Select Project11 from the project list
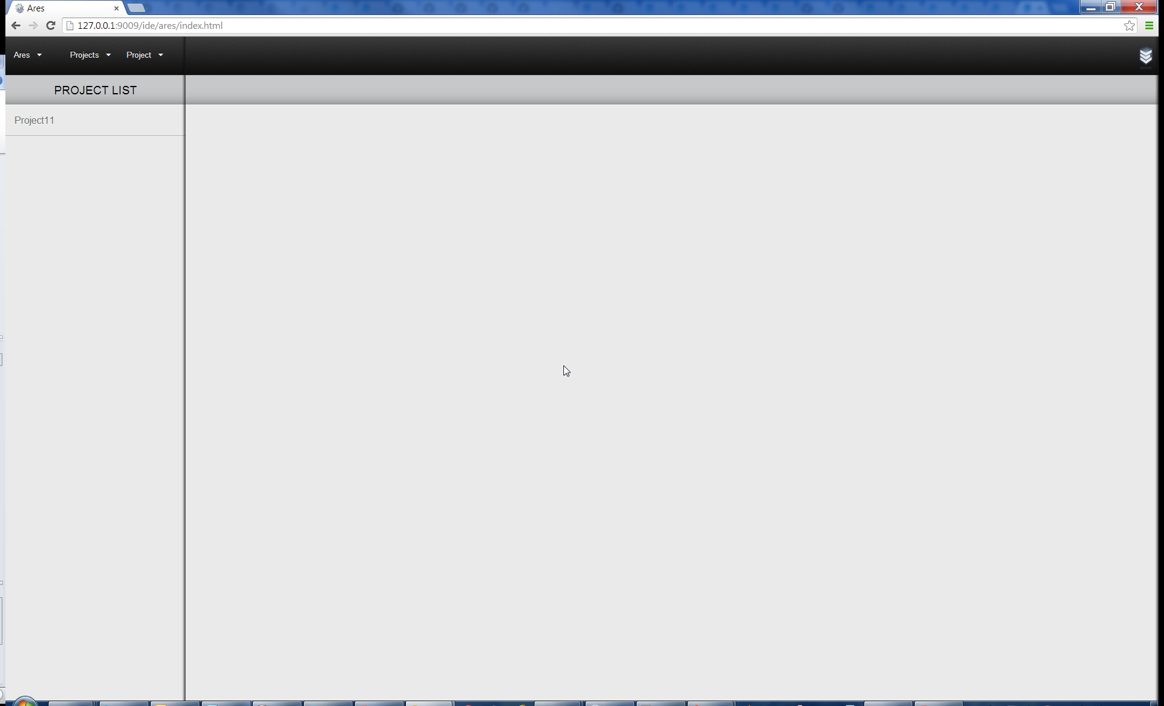The height and width of the screenshot is (706, 1164). point(34,121)
